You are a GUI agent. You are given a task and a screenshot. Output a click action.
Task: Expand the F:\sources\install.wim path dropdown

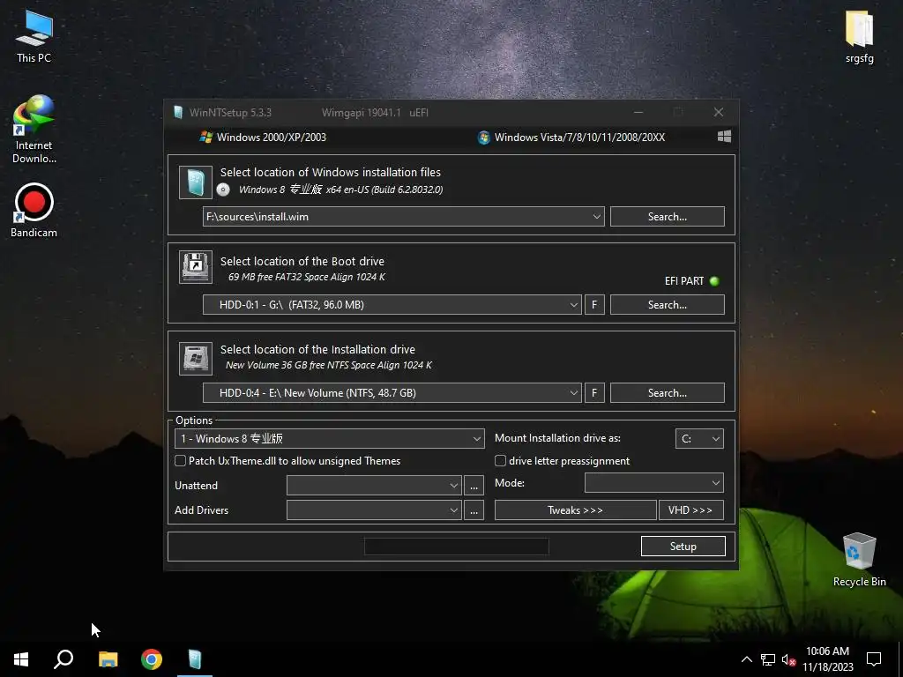pos(597,217)
